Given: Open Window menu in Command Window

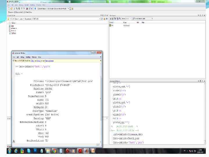Looking at the screenshot, I should [x=34, y=57].
